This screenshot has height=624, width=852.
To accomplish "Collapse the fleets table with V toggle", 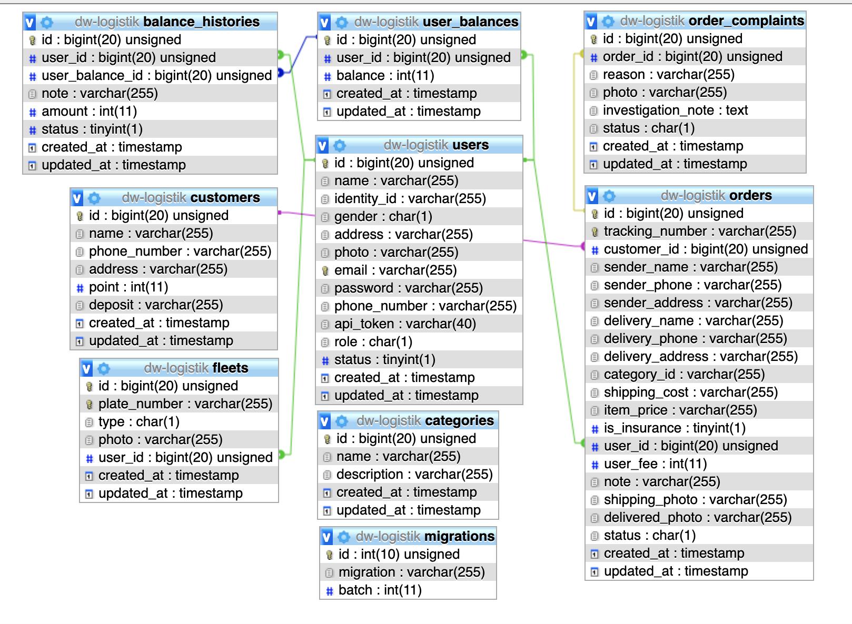I will (87, 368).
